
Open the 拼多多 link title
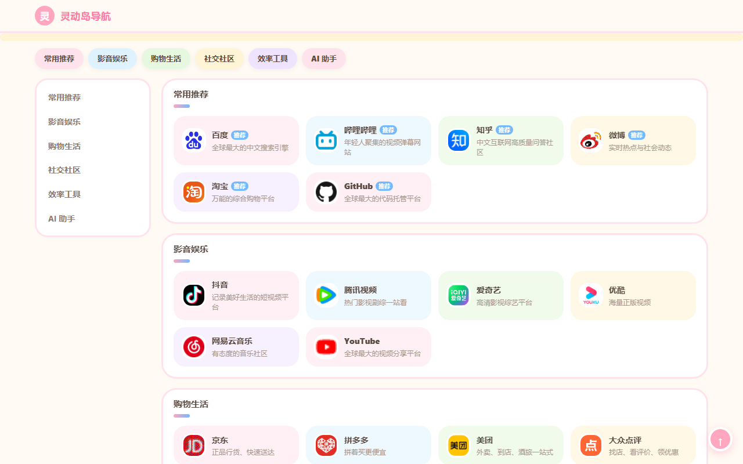pyautogui.click(x=356, y=440)
